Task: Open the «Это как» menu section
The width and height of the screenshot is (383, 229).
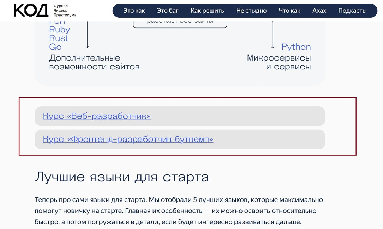Action: tap(134, 11)
